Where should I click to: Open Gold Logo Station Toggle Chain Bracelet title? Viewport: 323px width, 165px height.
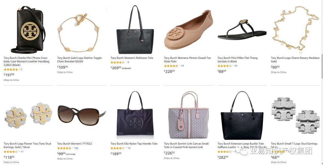79,60
